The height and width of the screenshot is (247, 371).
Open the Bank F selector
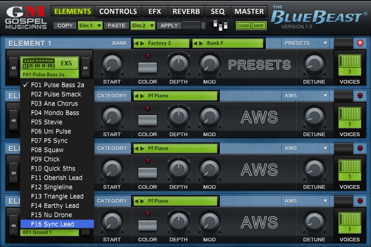coord(228,43)
